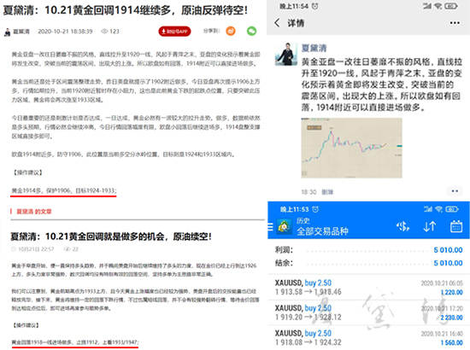
Task: Click the 夏黛清 的文章 section heading
Action: click(34, 212)
